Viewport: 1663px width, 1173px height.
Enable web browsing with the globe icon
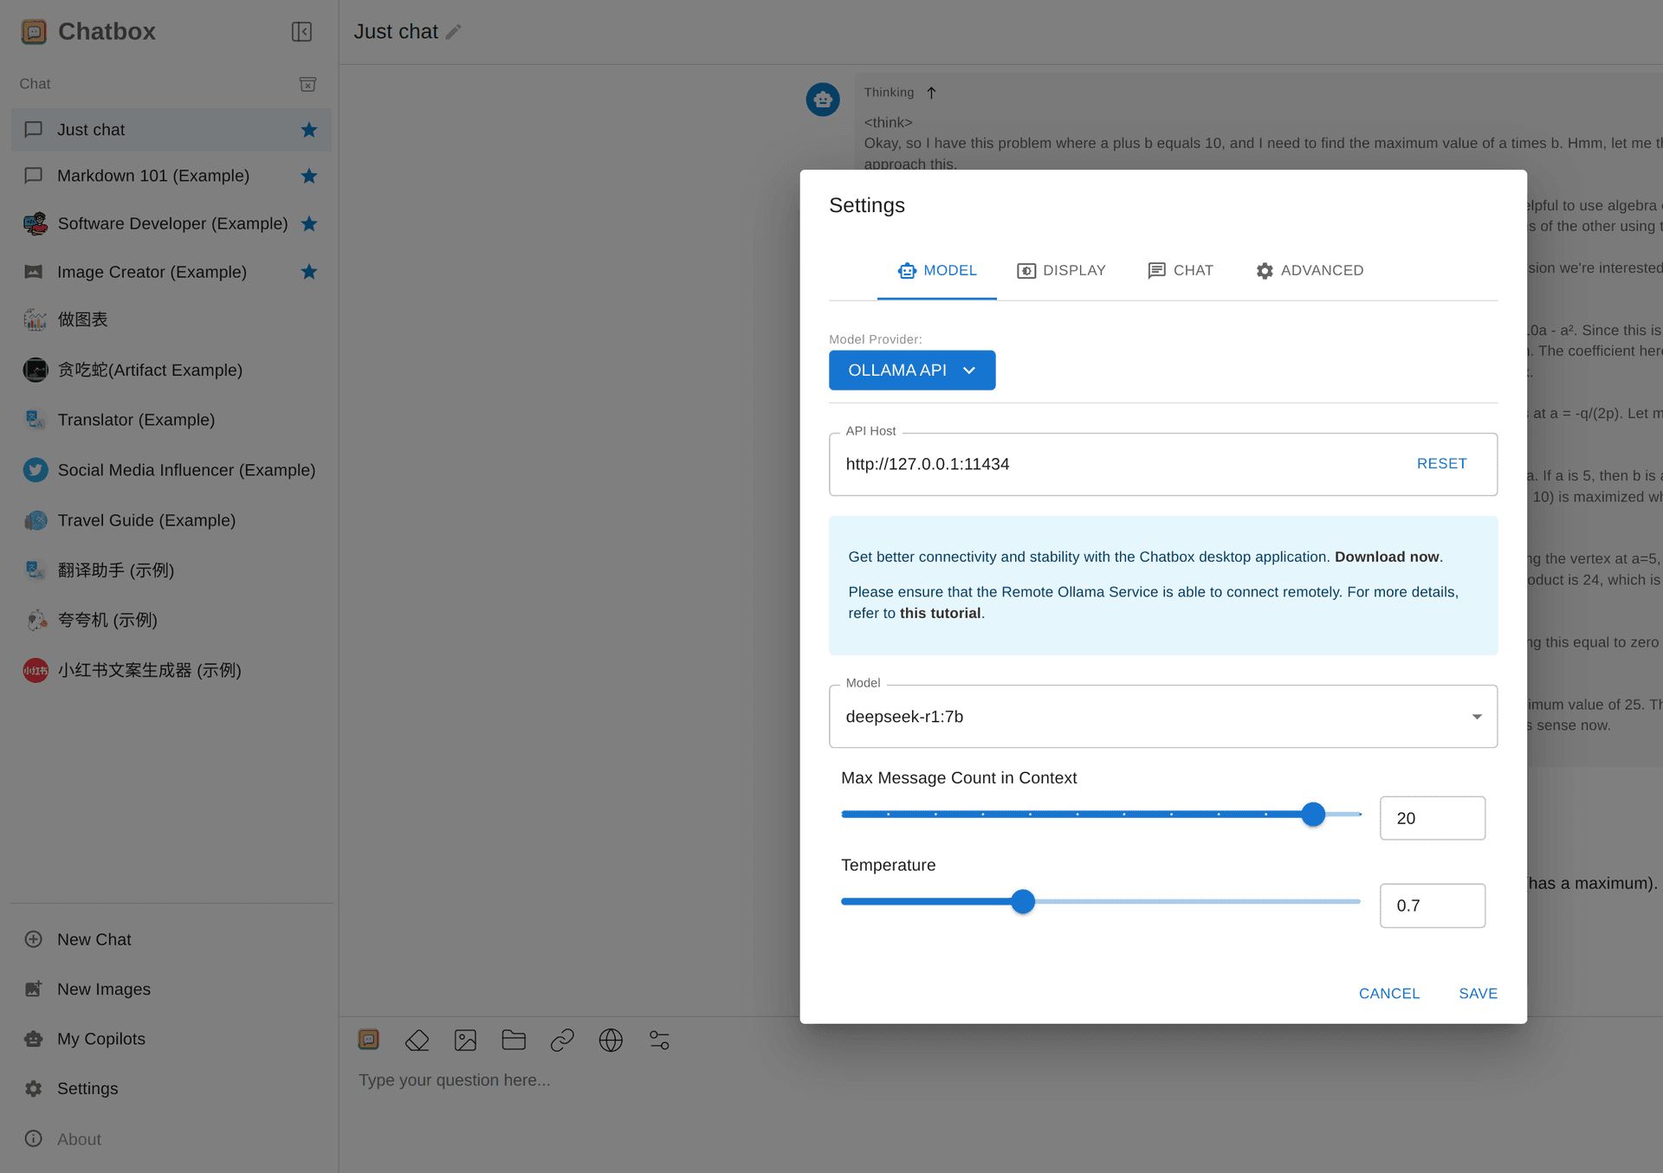coord(611,1040)
